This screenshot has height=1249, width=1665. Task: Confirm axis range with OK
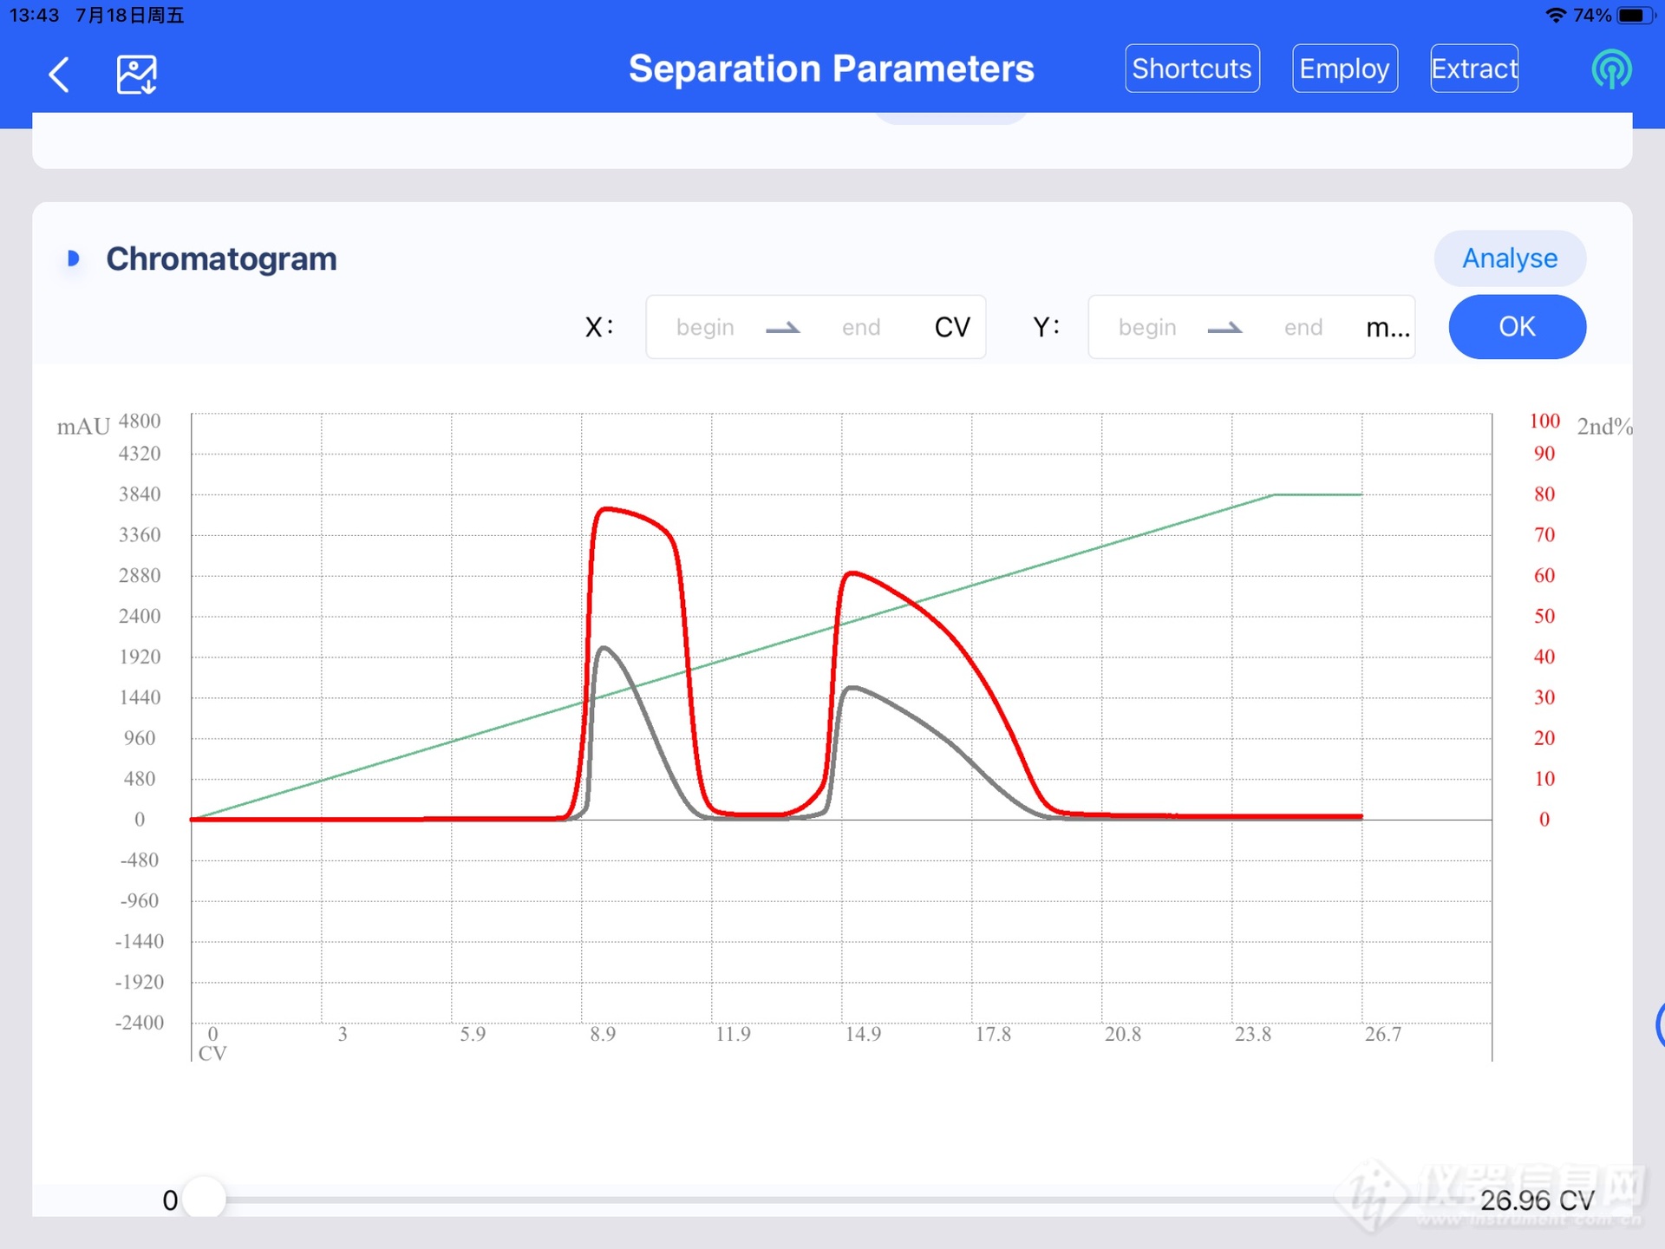click(x=1517, y=327)
